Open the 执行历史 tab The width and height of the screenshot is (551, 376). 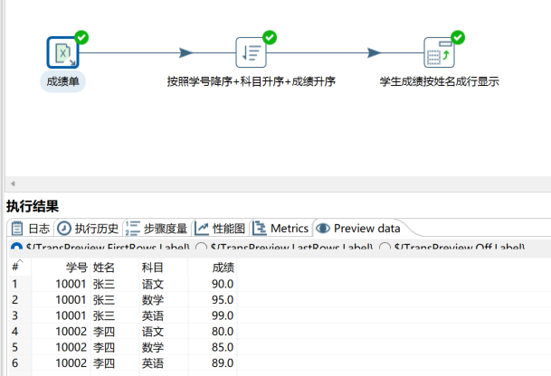pos(88,229)
